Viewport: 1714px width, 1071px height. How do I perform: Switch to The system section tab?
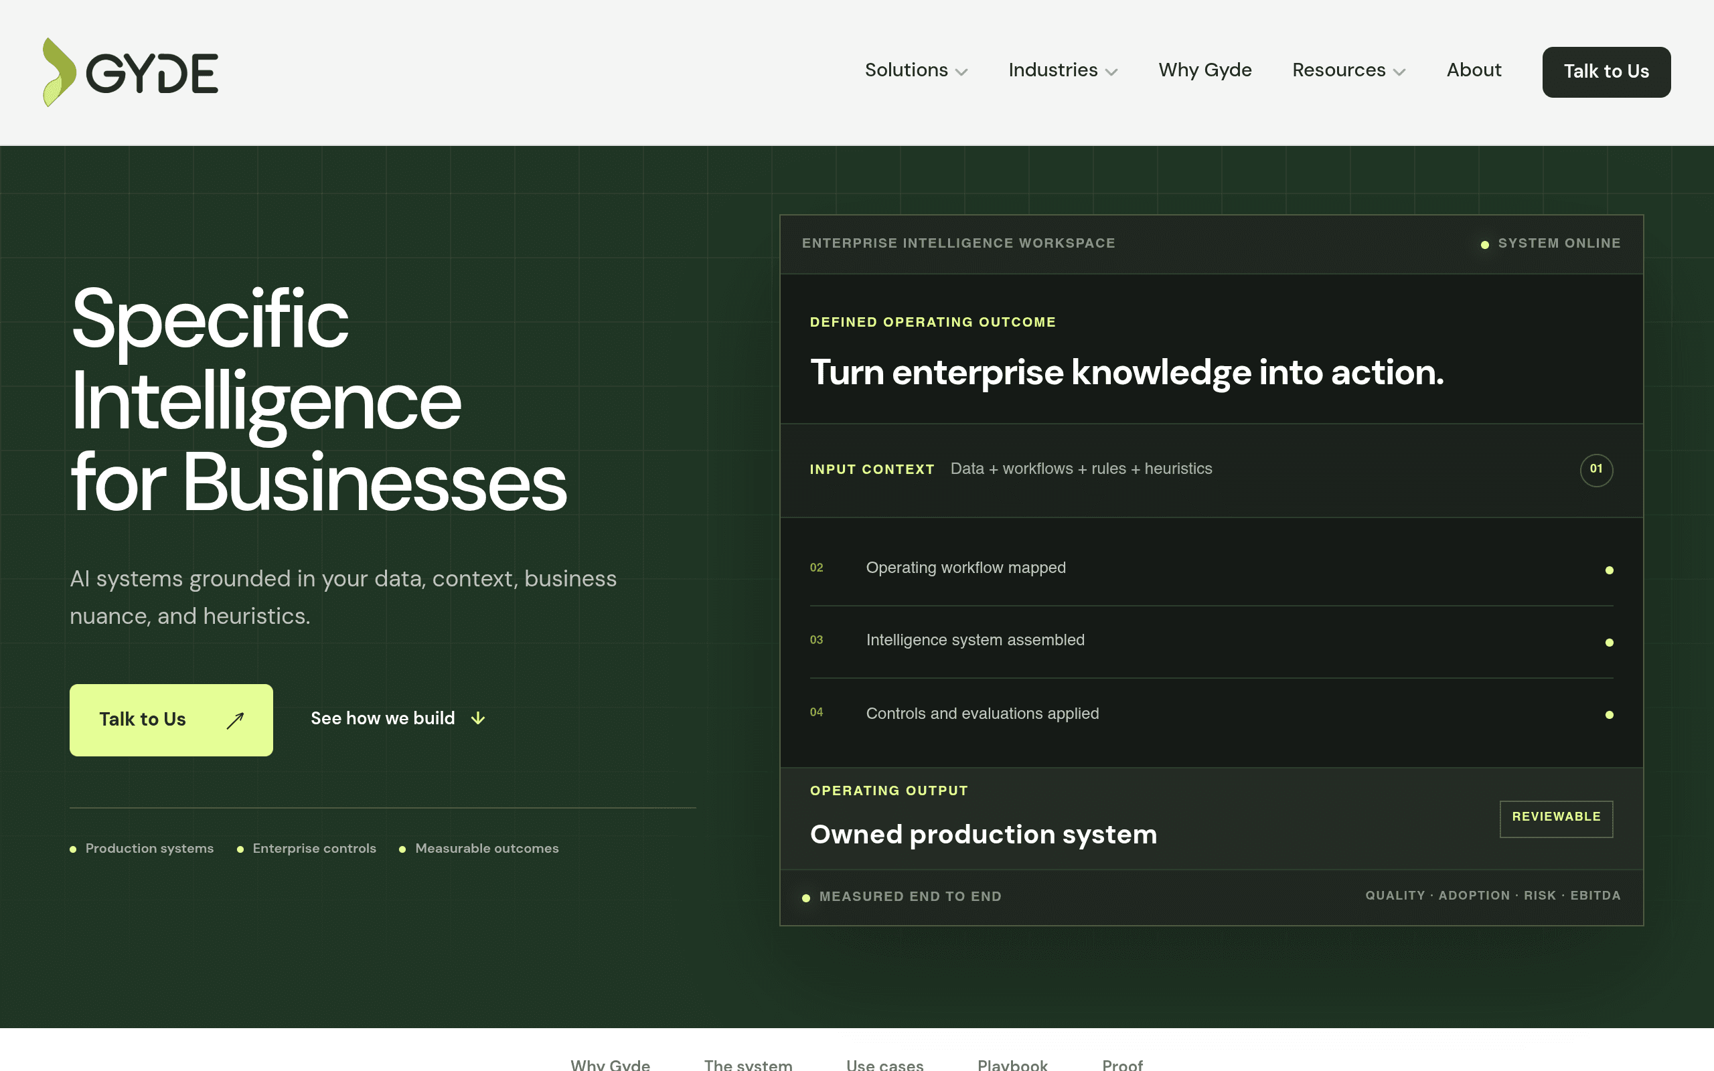click(x=748, y=1064)
